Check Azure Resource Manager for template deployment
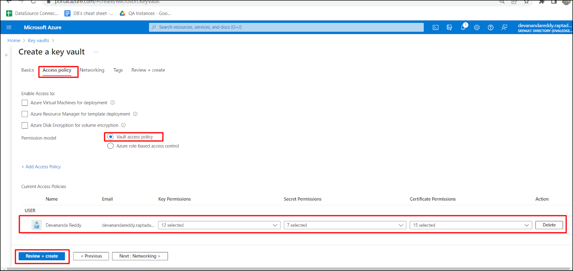573x271 pixels. pyautogui.click(x=25, y=114)
